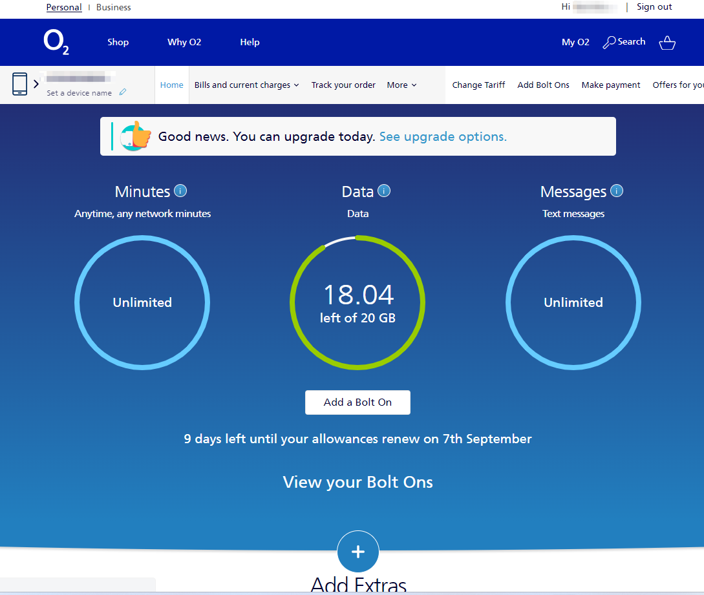The height and width of the screenshot is (595, 704).
Task: Click the Search magnifier icon
Action: tap(609, 42)
